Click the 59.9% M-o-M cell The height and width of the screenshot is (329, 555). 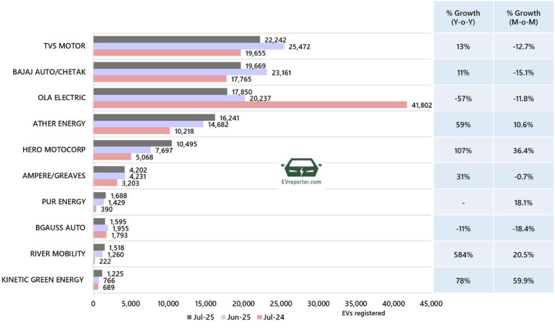pyautogui.click(x=524, y=281)
